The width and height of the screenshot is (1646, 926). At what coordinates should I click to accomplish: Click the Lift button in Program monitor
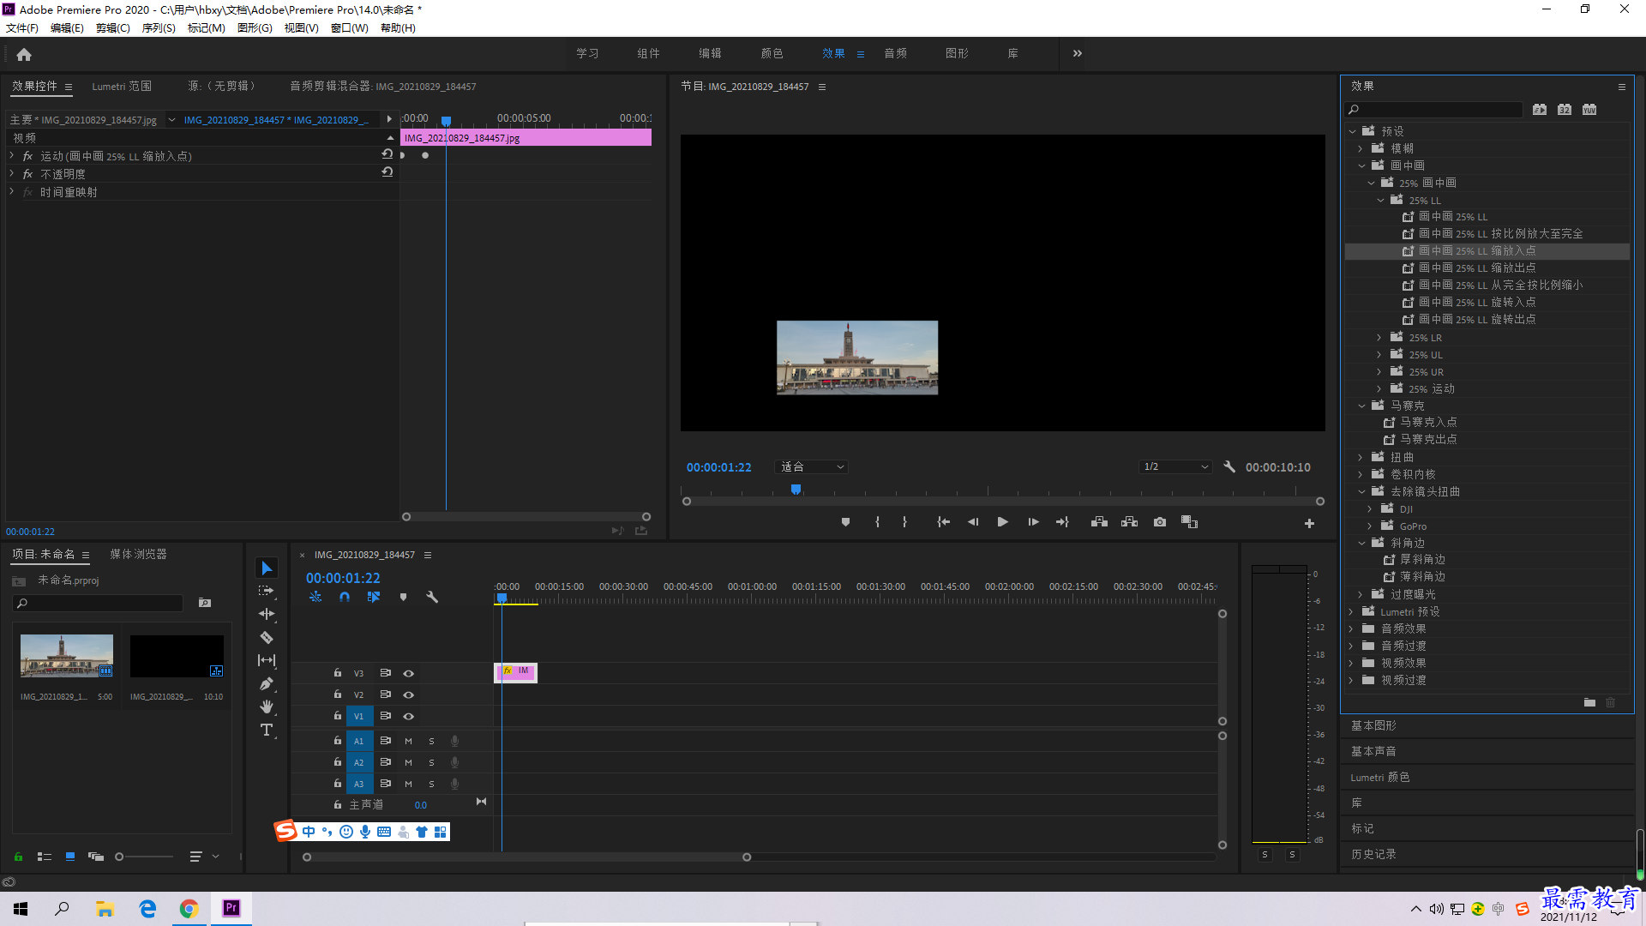pyautogui.click(x=1099, y=522)
